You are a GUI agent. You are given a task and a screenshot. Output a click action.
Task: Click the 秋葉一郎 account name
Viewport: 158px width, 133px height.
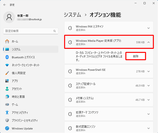[x=23, y=16]
